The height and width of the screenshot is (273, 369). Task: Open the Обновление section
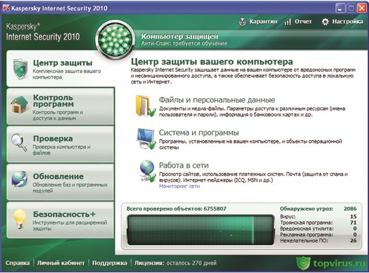click(61, 182)
